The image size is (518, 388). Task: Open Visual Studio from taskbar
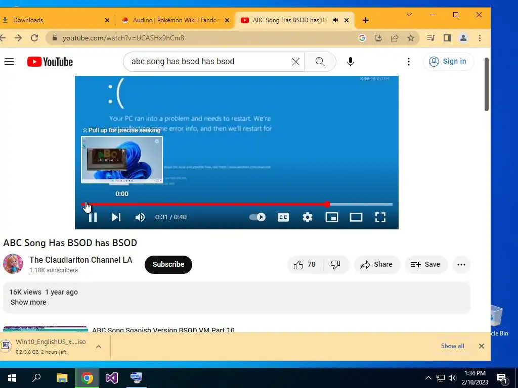pyautogui.click(x=112, y=378)
